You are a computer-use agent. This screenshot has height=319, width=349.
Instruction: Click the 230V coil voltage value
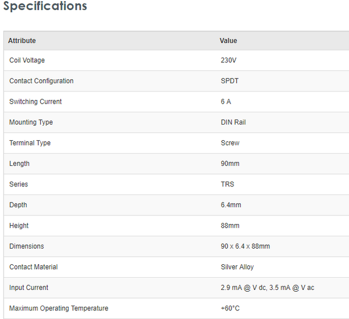[x=228, y=61]
